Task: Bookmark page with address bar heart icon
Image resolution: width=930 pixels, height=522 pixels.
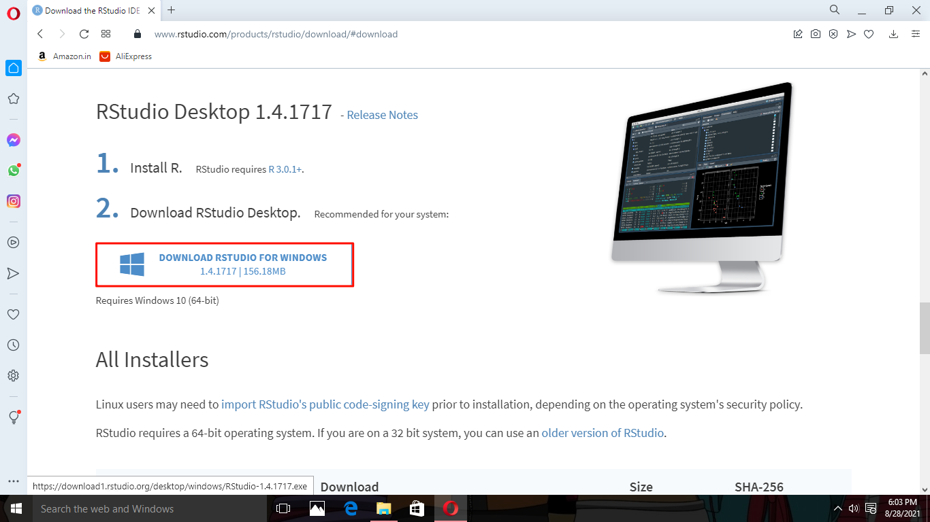Action: tap(869, 34)
